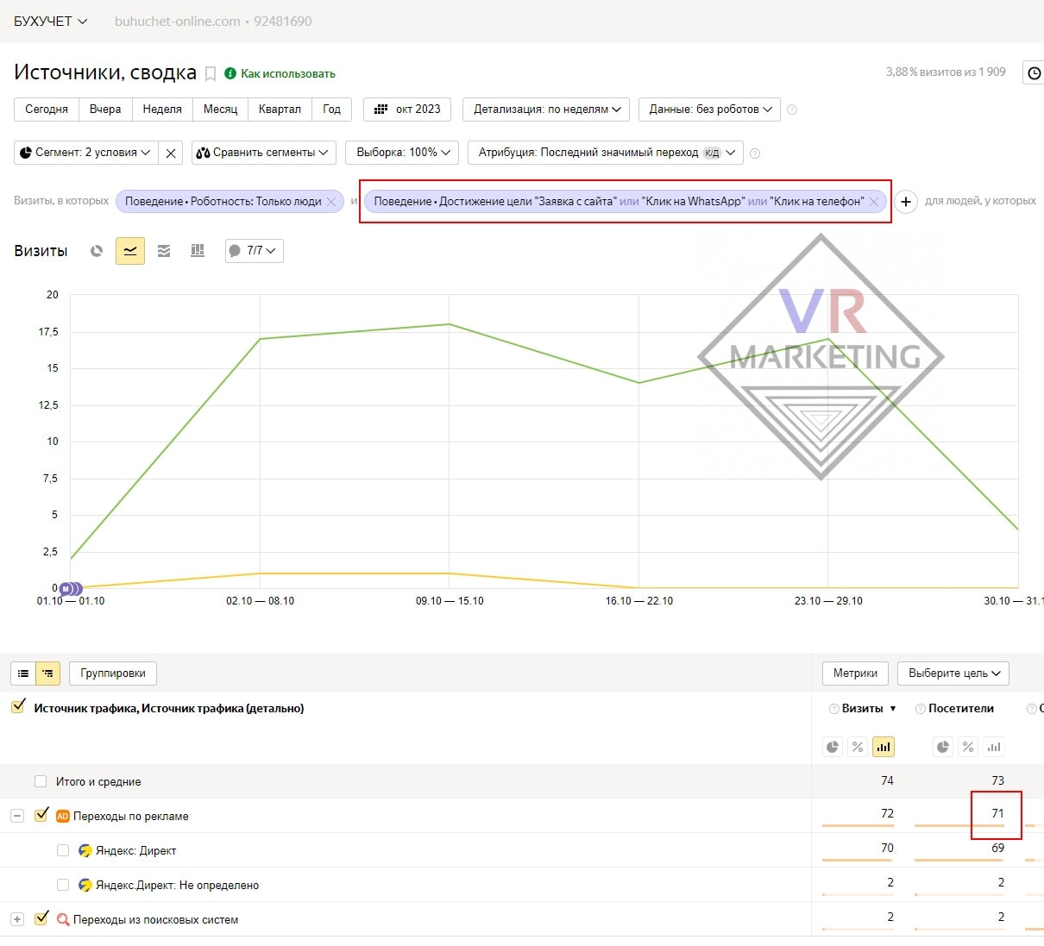Remove the Достижение цели filter chip
This screenshot has height=946, width=1044.
click(x=873, y=202)
